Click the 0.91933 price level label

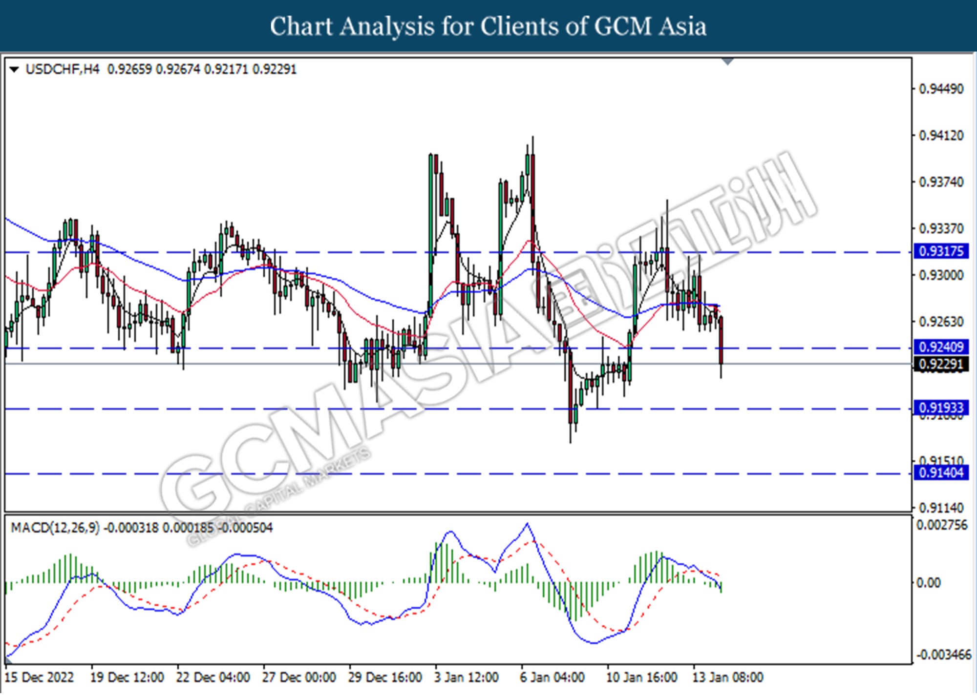(x=941, y=408)
